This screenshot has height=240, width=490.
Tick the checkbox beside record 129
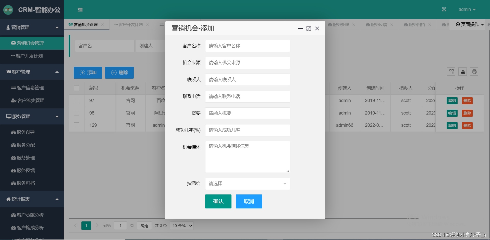(x=76, y=125)
